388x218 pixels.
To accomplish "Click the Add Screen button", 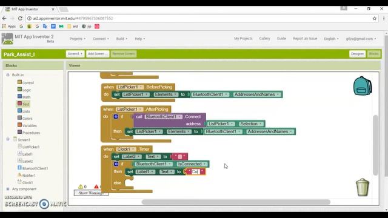I will coord(98,54).
